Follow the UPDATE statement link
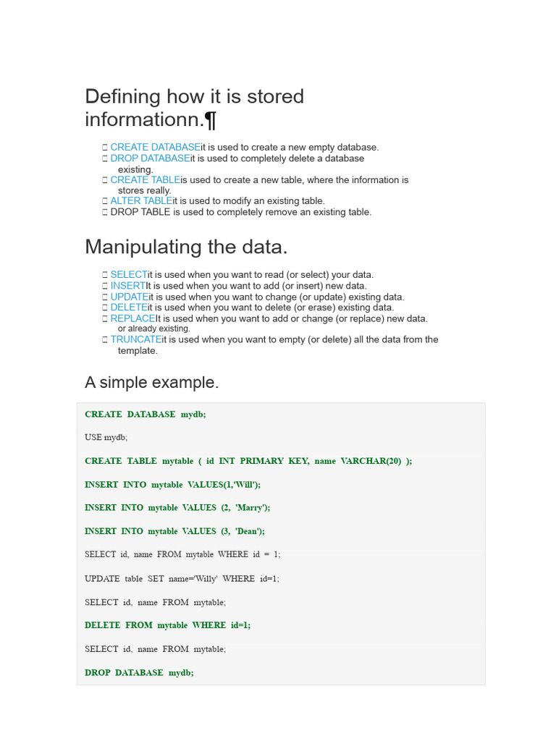 click(x=130, y=297)
